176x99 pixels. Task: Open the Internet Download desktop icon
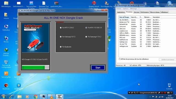[x=6, y=52]
